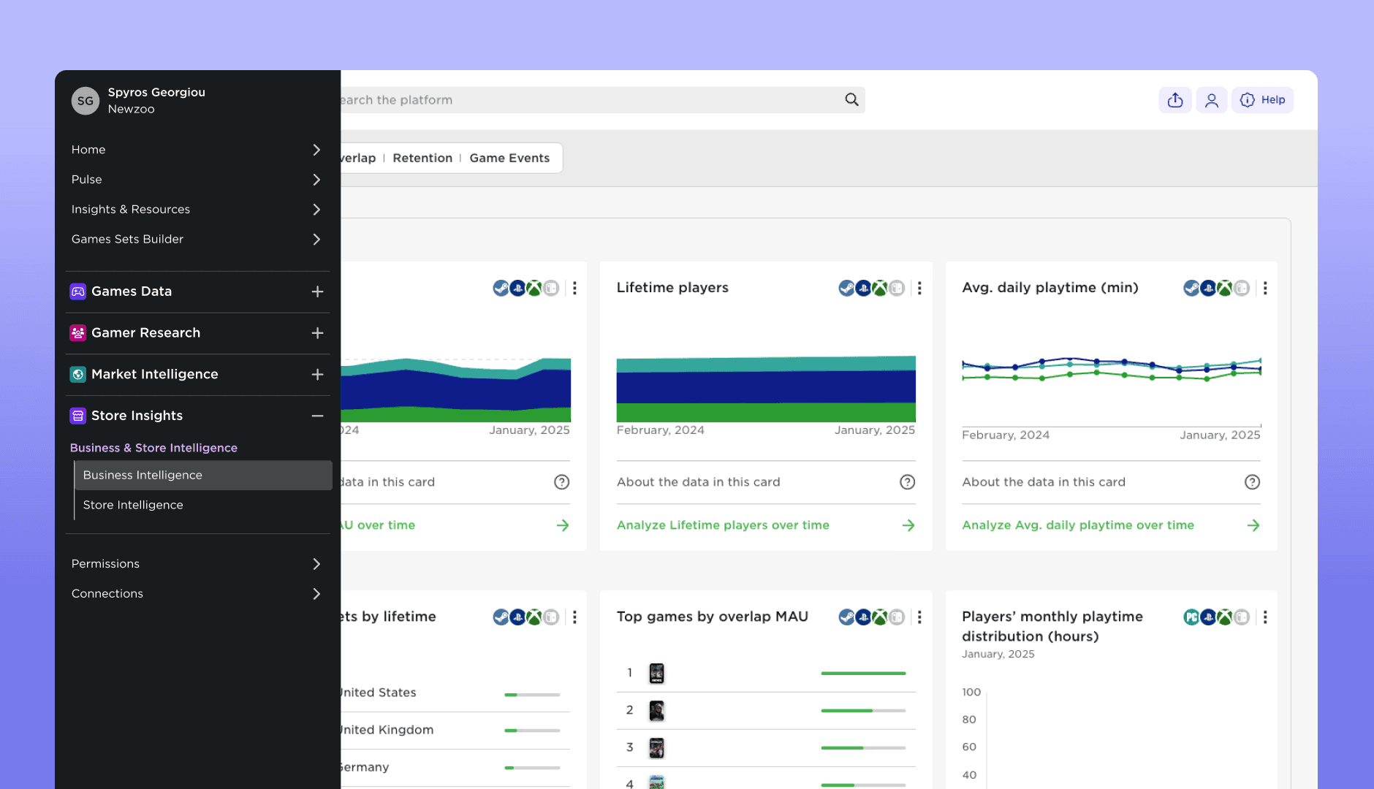Click the Lifetime players area chart
Viewport: 1374px width, 789px height.
(x=766, y=389)
